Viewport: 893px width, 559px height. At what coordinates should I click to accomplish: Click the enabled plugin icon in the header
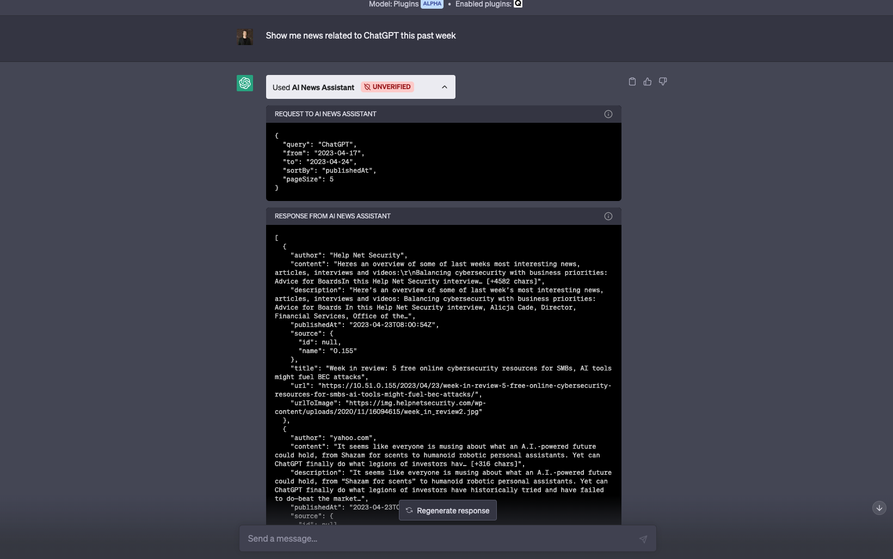(518, 4)
